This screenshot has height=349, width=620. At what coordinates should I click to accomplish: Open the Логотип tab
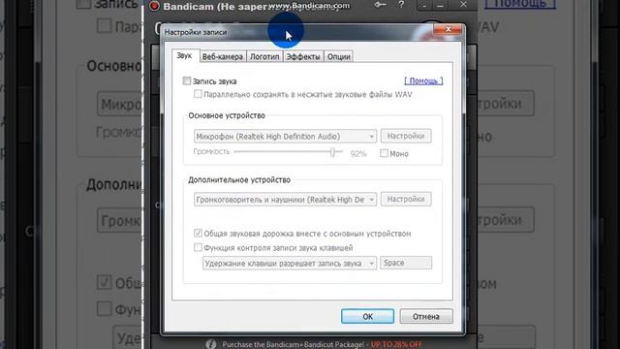(x=264, y=56)
